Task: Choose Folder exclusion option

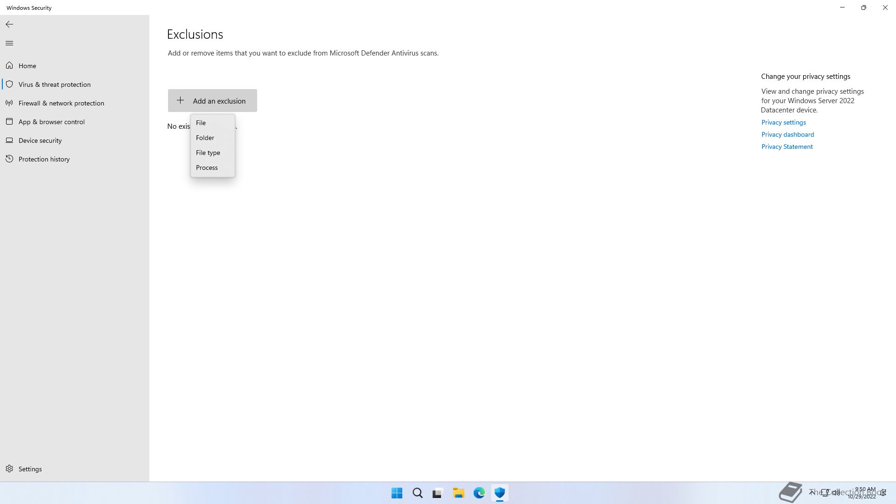Action: tap(205, 138)
